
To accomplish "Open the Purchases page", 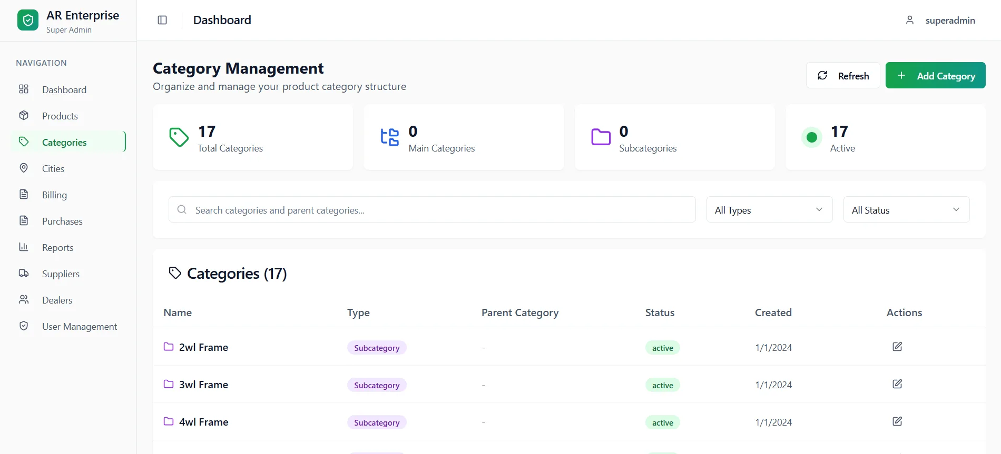I will [x=68, y=221].
